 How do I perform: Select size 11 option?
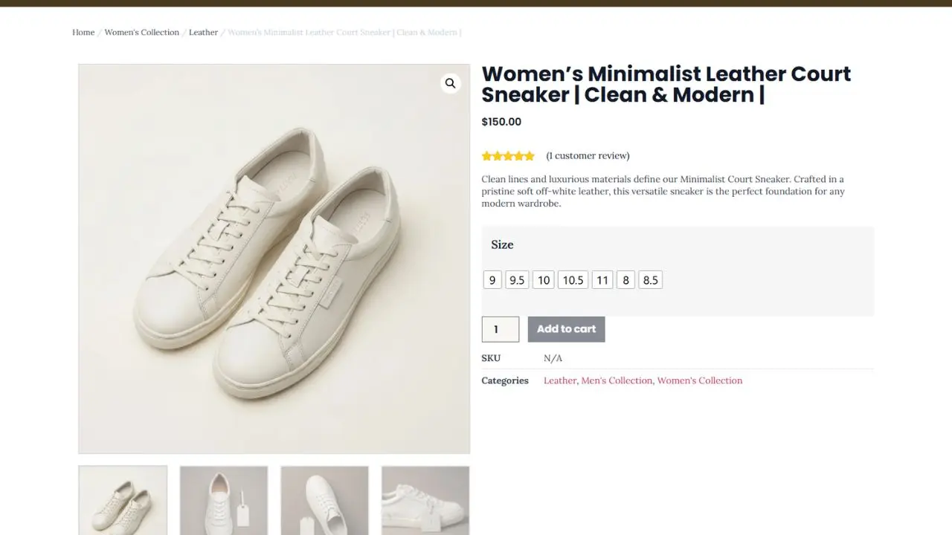click(x=602, y=280)
